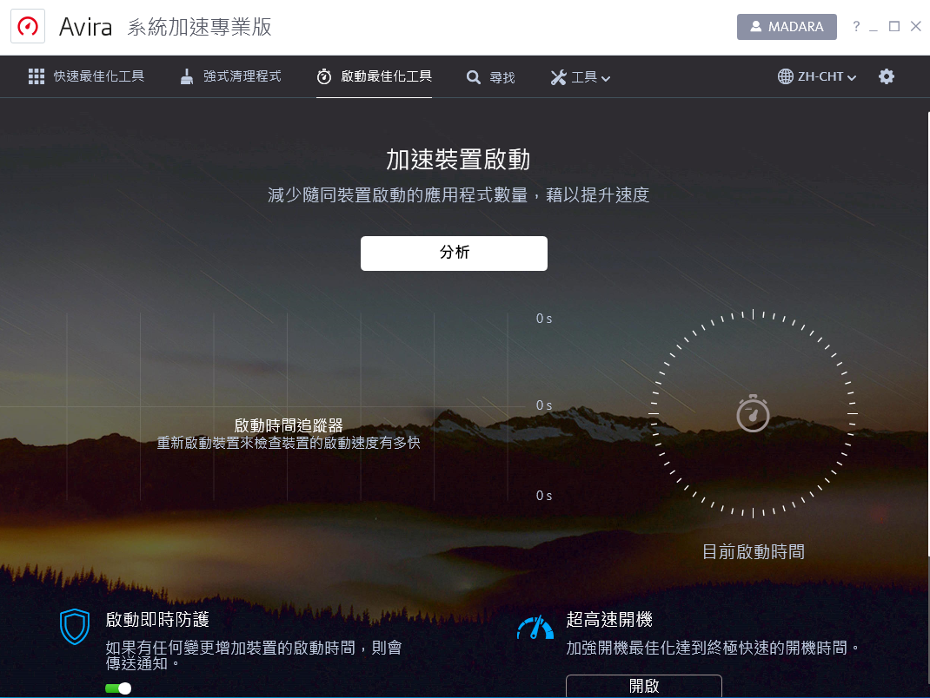Viewport: 930px width, 698px height.
Task: Open the 強式清理程式 tab
Action: tap(230, 76)
